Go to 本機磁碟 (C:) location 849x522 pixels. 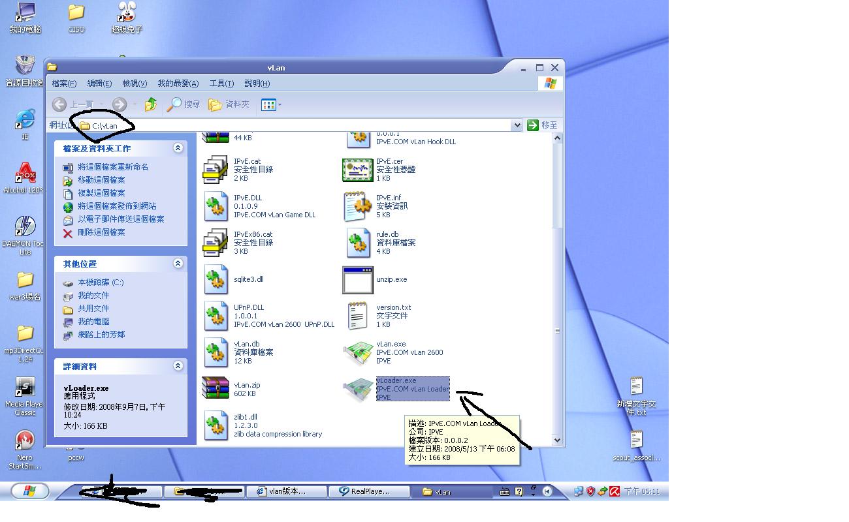101,283
